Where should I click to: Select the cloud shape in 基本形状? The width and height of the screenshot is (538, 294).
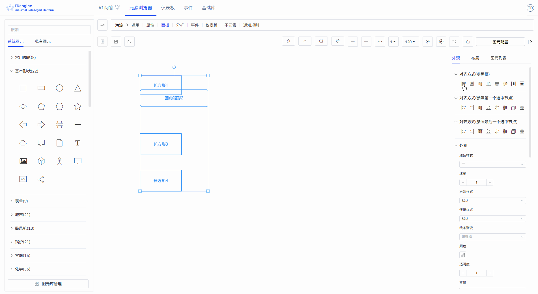tap(23, 143)
